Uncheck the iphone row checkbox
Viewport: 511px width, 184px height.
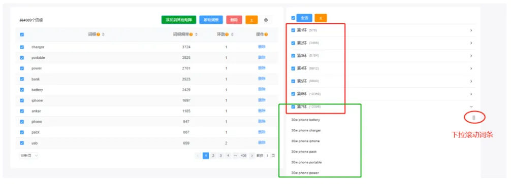[x=22, y=100]
